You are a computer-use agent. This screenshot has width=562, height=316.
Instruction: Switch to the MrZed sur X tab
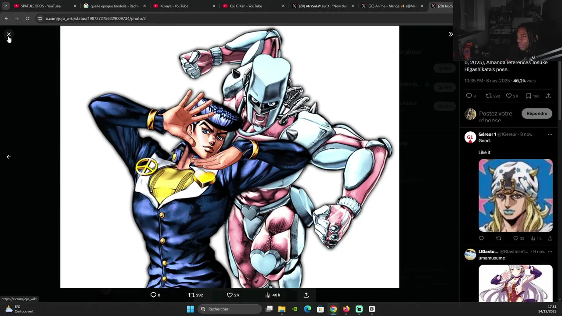pyautogui.click(x=323, y=6)
